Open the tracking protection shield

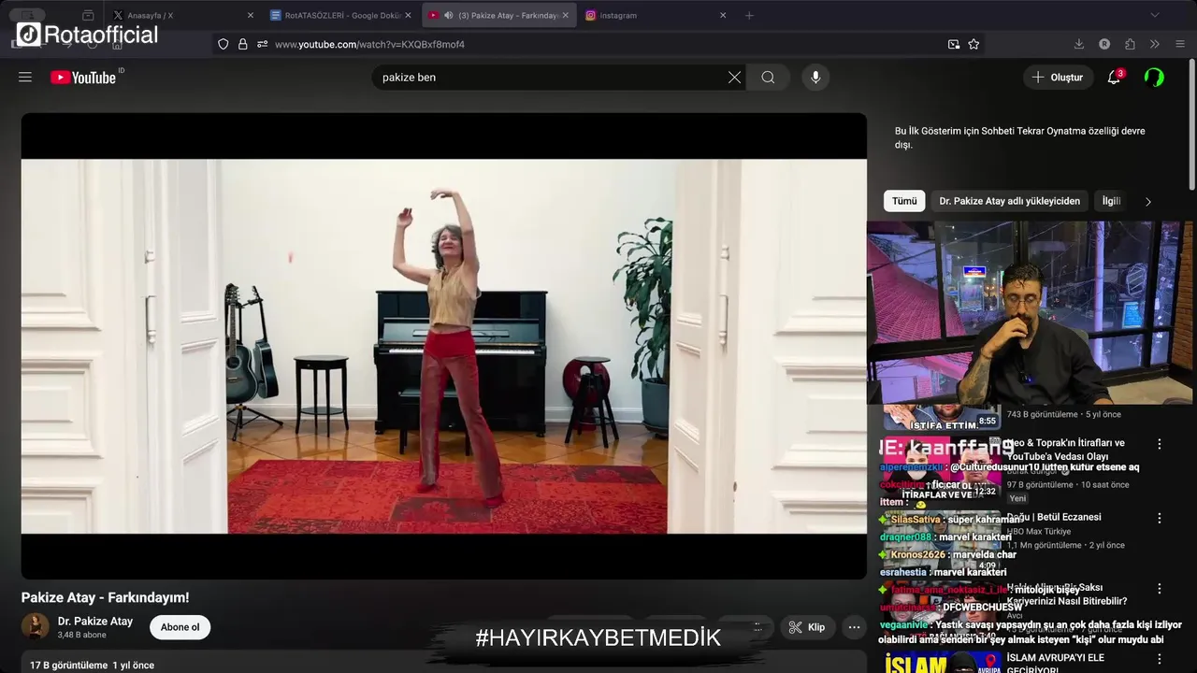point(223,44)
